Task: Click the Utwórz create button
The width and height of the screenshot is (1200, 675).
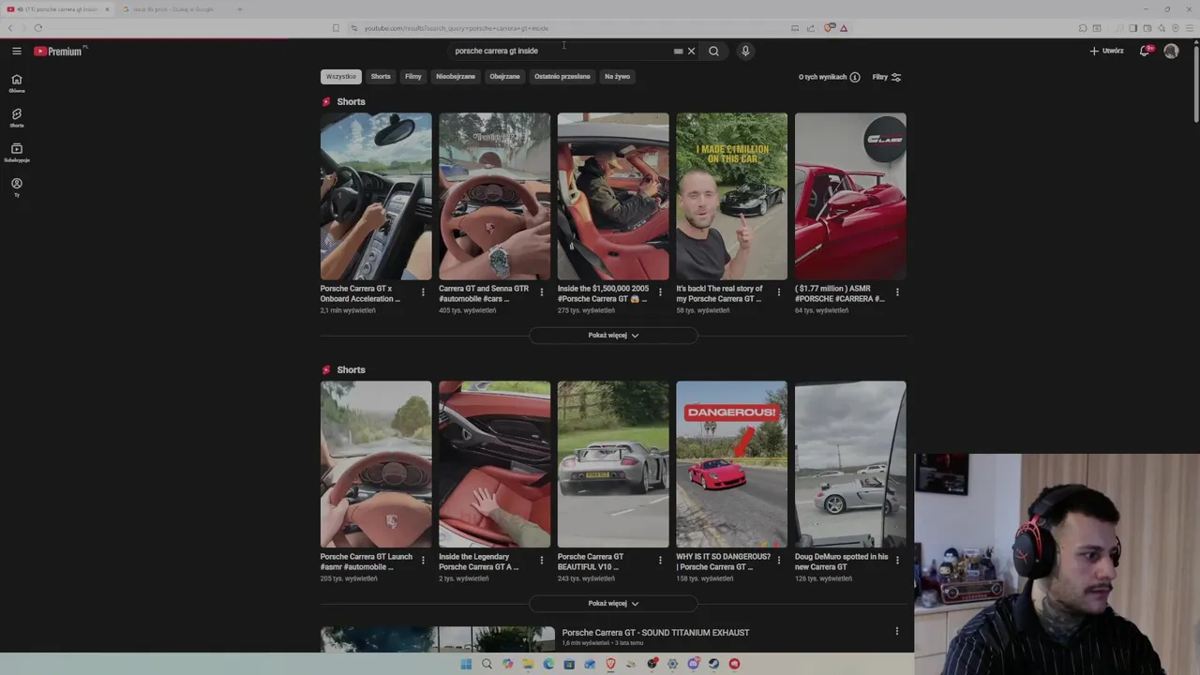Action: point(1106,52)
